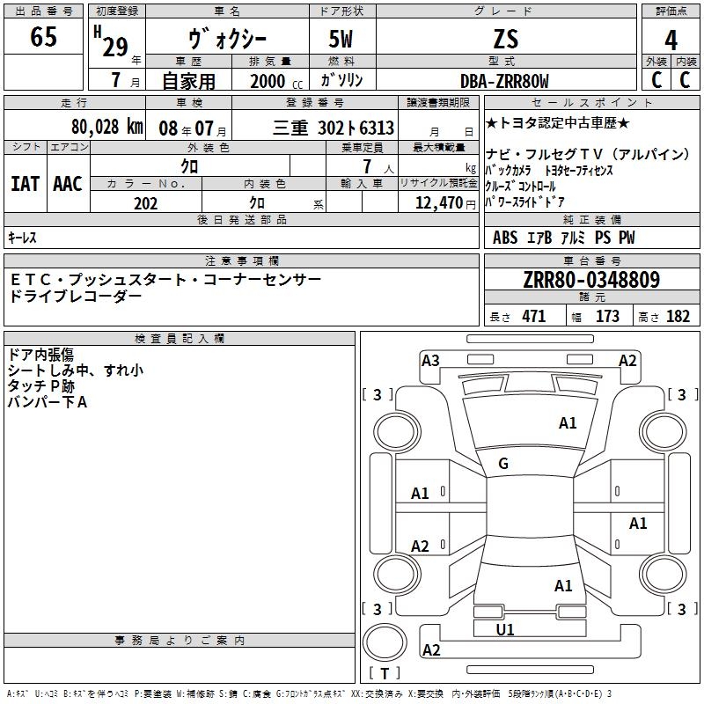Select the ETC・プッシュスタート・コーナーセンサー note

pyautogui.click(x=165, y=280)
